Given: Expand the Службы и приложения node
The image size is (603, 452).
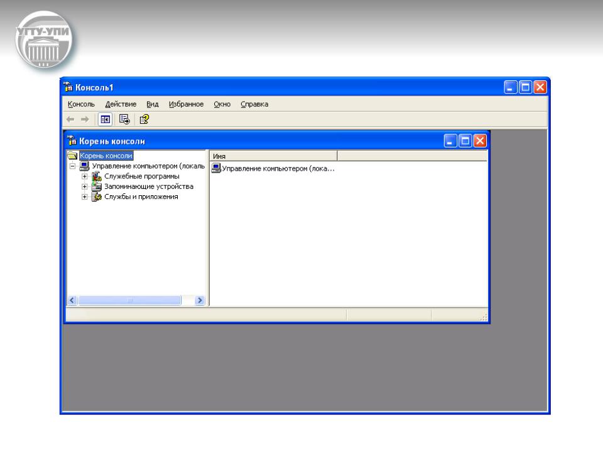Looking at the screenshot, I should click(85, 196).
